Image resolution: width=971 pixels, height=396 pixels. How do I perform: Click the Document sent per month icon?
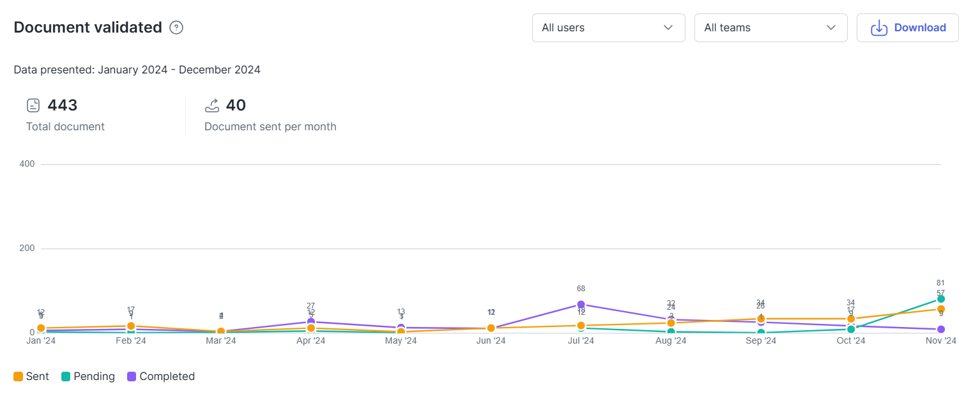point(212,105)
